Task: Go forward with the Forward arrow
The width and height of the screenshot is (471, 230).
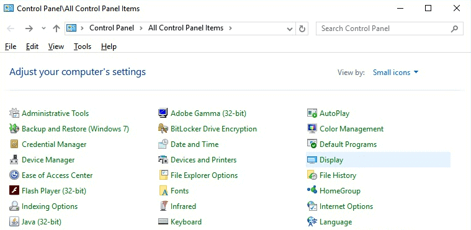Action: pos(29,29)
